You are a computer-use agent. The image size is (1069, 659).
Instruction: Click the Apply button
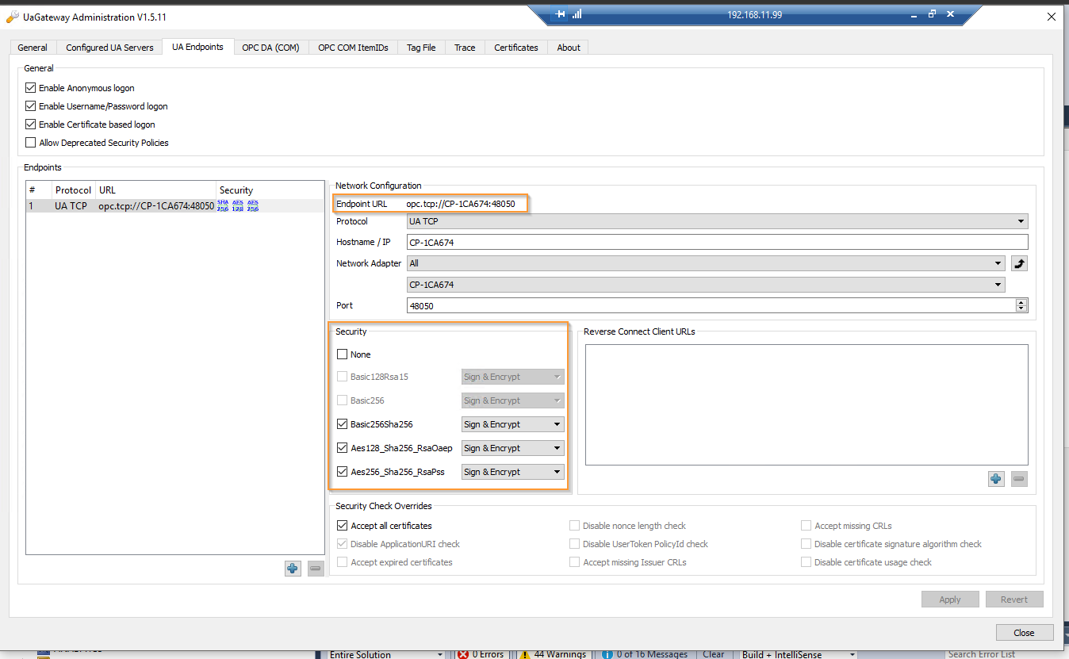click(950, 600)
